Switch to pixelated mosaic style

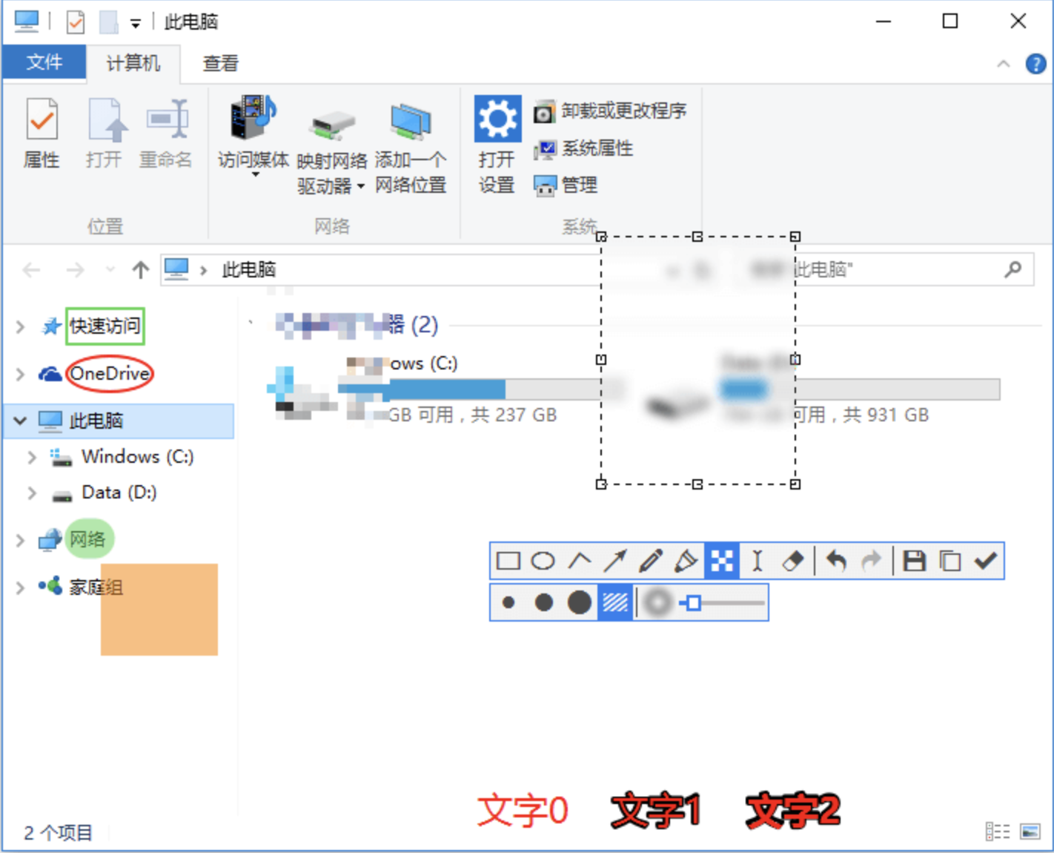pos(615,602)
